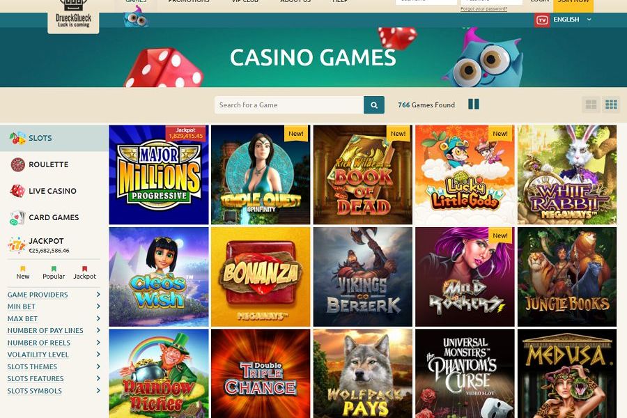Focus the Search for a Game field
The width and height of the screenshot is (627, 418).
[x=289, y=104]
